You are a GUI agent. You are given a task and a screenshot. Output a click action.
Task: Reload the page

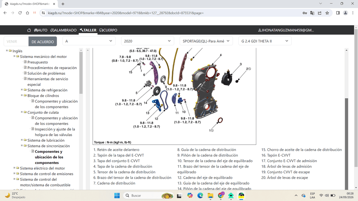(x=20, y=13)
